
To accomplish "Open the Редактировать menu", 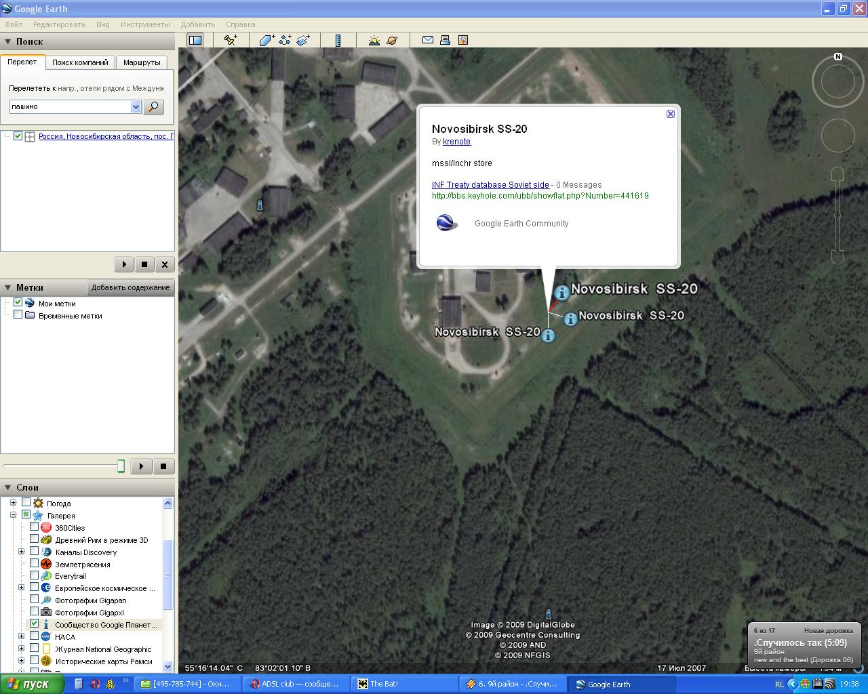I will (x=59, y=24).
